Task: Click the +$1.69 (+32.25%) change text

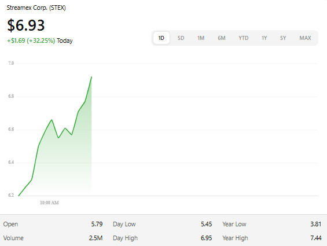Action: coord(31,41)
